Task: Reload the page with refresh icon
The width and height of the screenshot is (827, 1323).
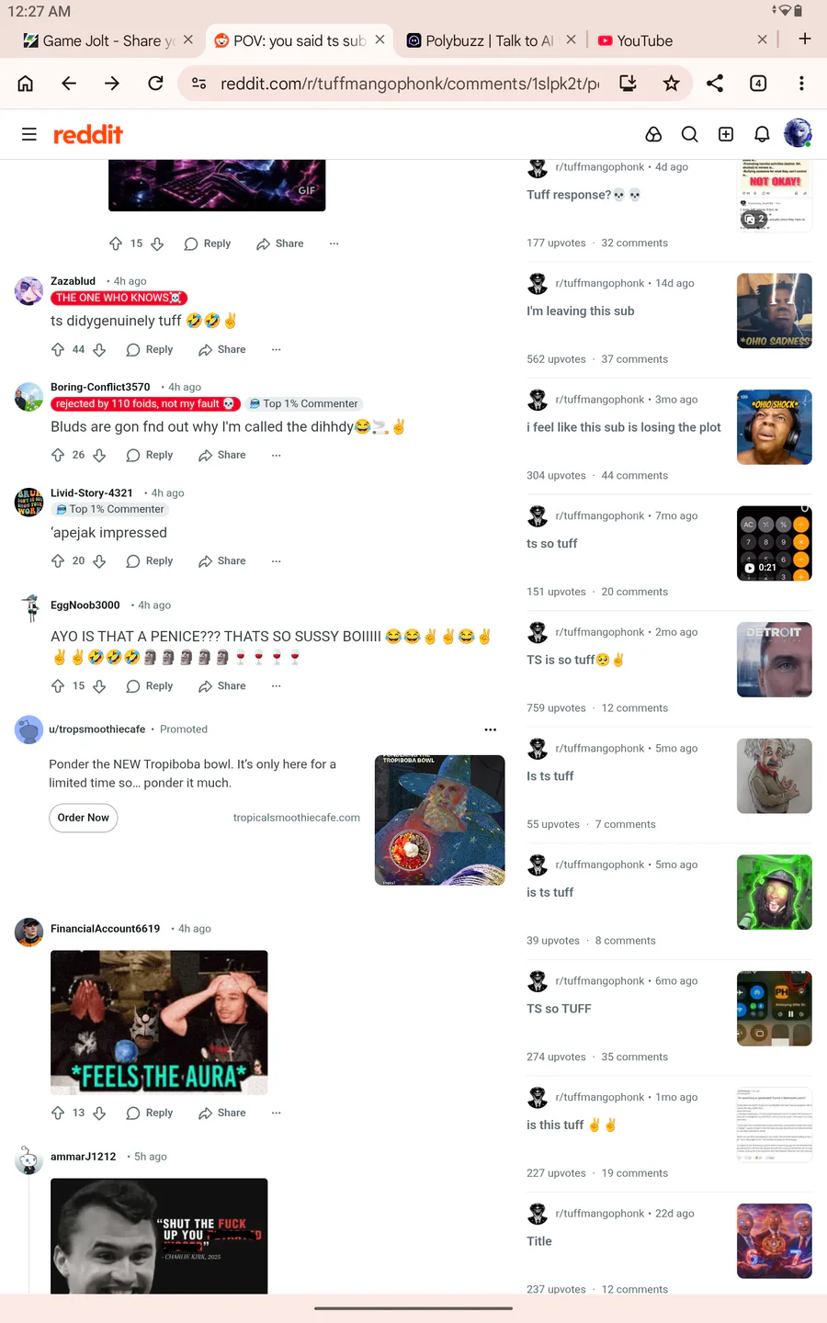Action: pyautogui.click(x=155, y=84)
